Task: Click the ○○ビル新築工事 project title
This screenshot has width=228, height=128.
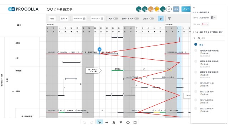Action: coord(59,9)
